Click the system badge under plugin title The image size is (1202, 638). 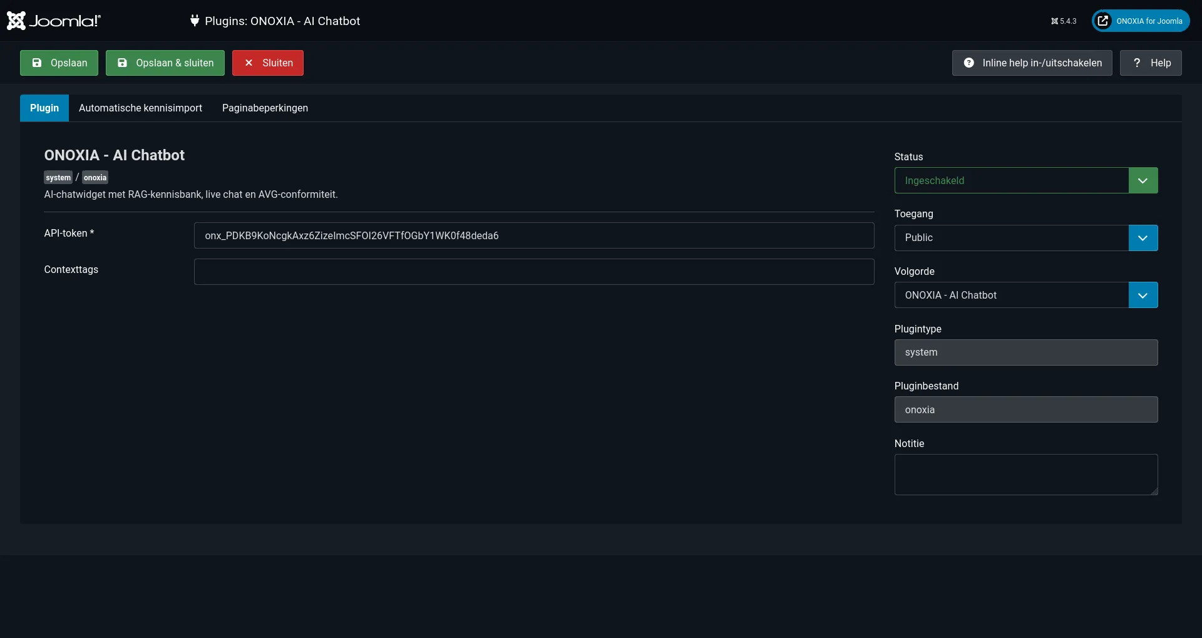coord(58,178)
